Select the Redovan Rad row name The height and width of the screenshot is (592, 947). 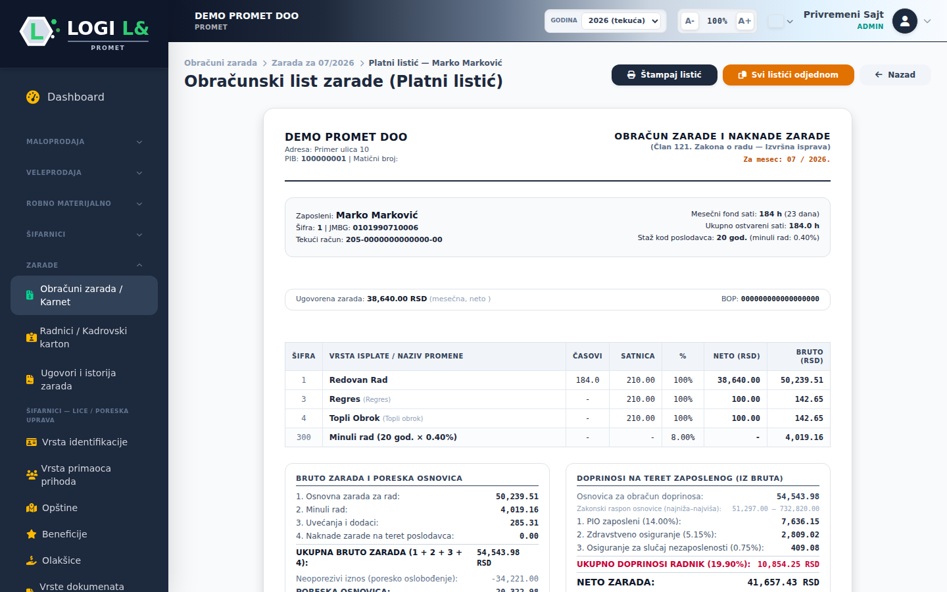coord(358,380)
